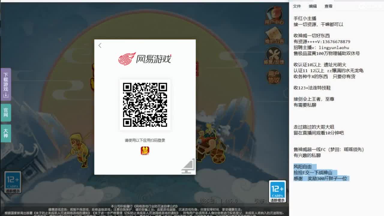Viewport: 384px width, 216px height.
Task: Click the highlighted line 感谢 奖励300斤胖子一位
Action: [x=320, y=178]
